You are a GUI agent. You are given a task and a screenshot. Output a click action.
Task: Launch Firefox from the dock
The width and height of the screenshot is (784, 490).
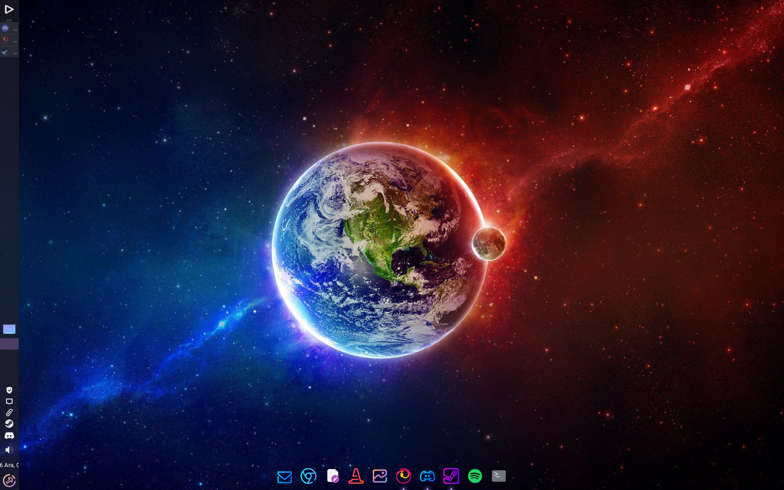pyautogui.click(x=404, y=476)
